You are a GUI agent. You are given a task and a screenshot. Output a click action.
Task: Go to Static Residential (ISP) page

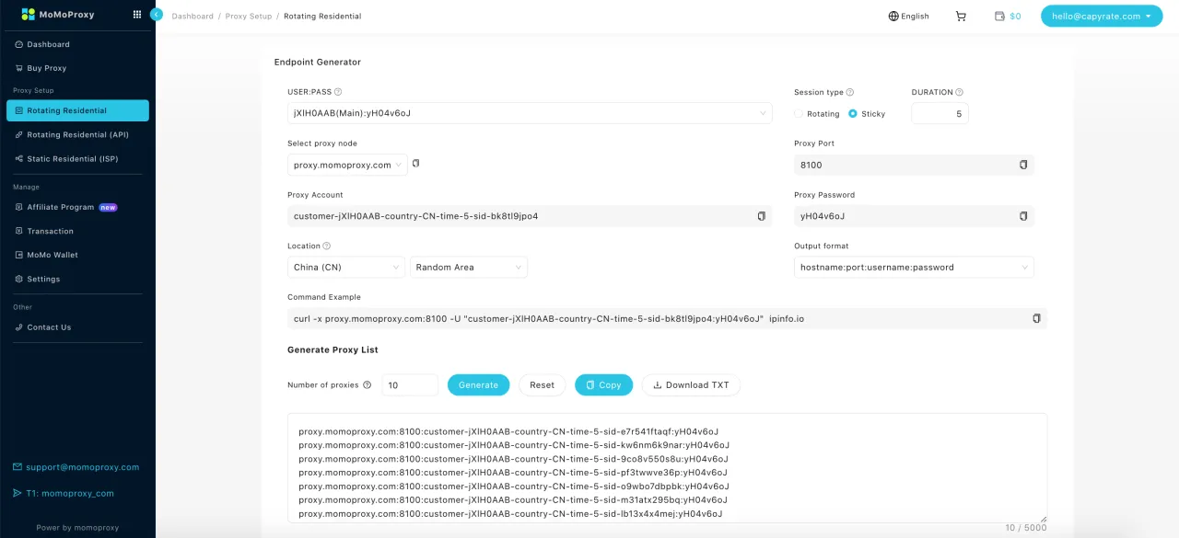coord(73,159)
